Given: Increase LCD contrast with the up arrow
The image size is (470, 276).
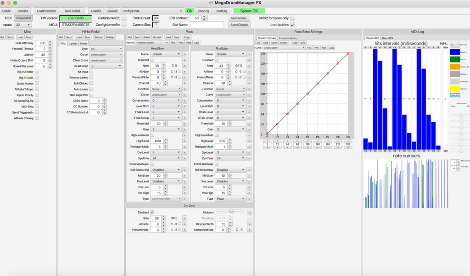Looking at the screenshot, I should coord(204,17).
